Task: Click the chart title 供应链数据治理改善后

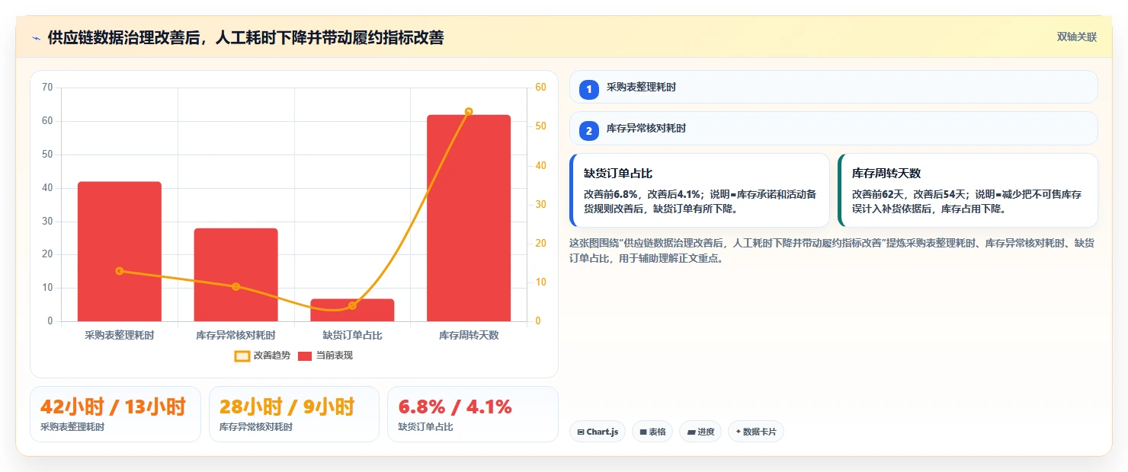Action: click(245, 37)
